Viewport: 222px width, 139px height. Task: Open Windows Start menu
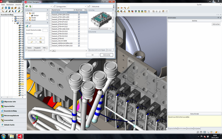pyautogui.click(x=3, y=137)
